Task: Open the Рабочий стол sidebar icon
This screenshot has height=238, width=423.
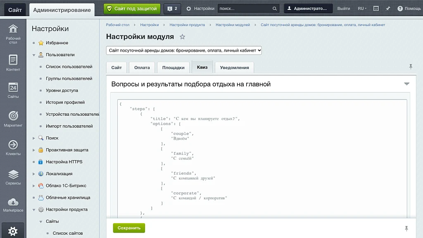Action: (13, 34)
